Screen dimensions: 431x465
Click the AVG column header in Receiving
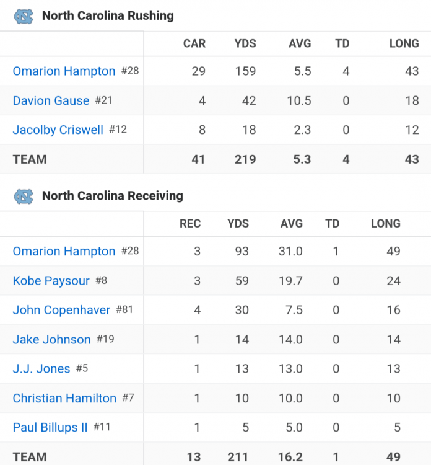tap(291, 223)
